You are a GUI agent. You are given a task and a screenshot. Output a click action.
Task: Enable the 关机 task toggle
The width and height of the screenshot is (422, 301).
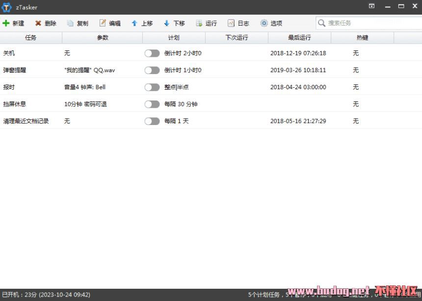pos(152,53)
